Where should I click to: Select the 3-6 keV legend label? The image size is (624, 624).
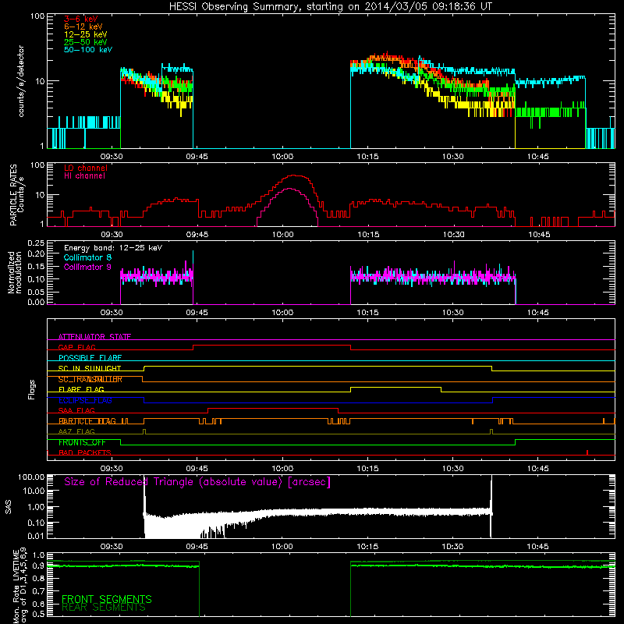81,19
